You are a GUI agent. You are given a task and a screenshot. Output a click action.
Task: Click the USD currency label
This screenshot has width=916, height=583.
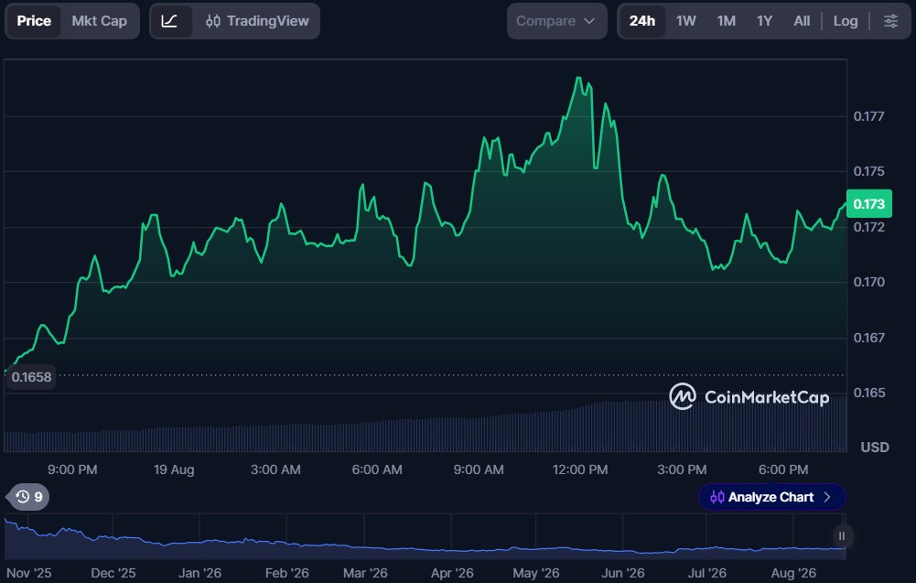(x=875, y=448)
